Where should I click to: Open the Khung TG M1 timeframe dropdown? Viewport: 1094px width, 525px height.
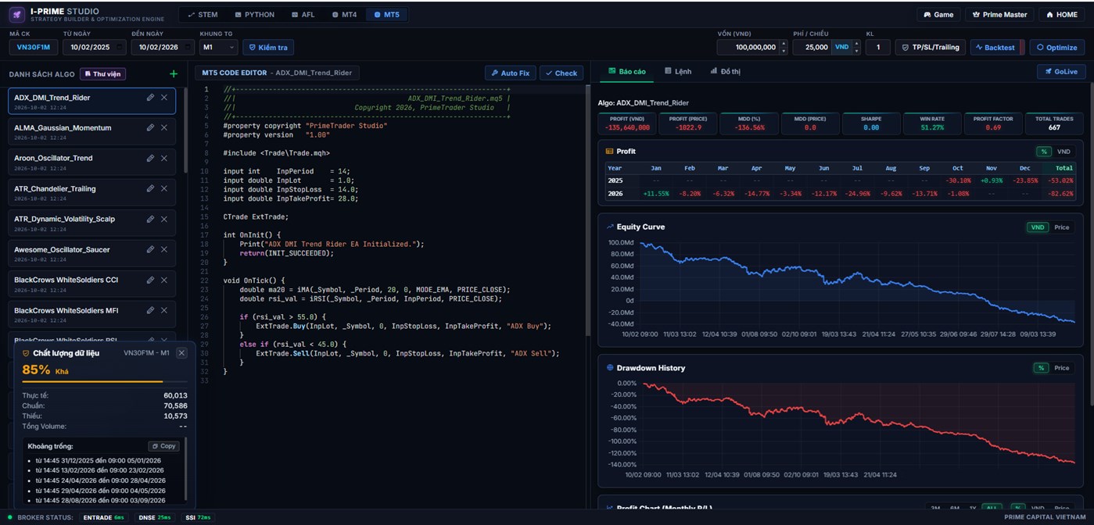[218, 47]
